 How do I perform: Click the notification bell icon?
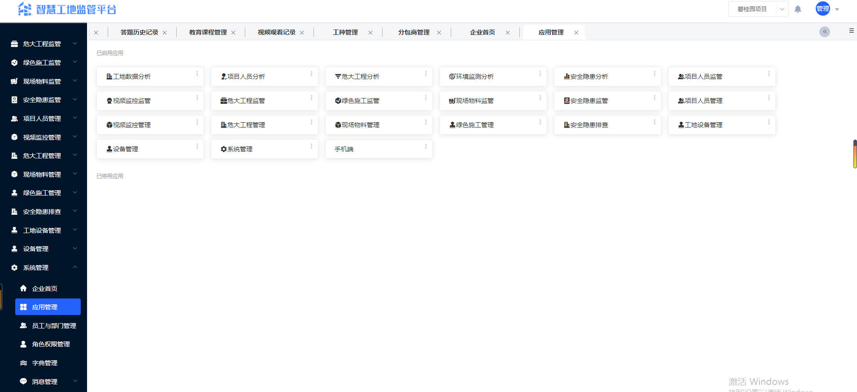[x=798, y=9]
